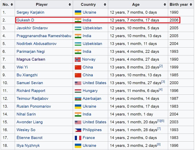Open Uzbekistan link in Javokhir Sindarov row
The height and width of the screenshot is (150, 195).
[x=92, y=28]
